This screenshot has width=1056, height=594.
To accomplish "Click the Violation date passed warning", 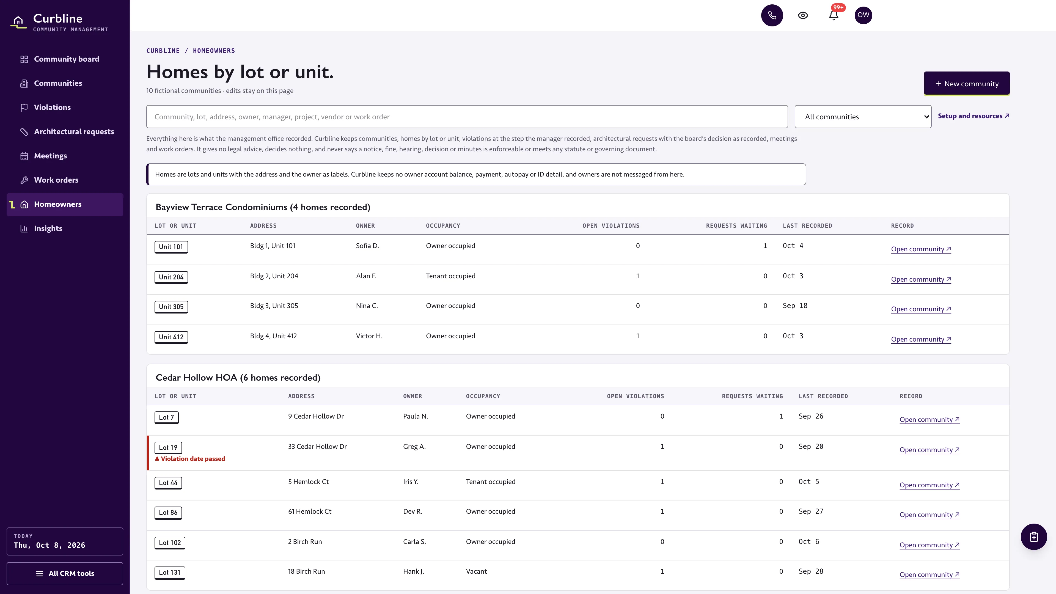I will [190, 459].
